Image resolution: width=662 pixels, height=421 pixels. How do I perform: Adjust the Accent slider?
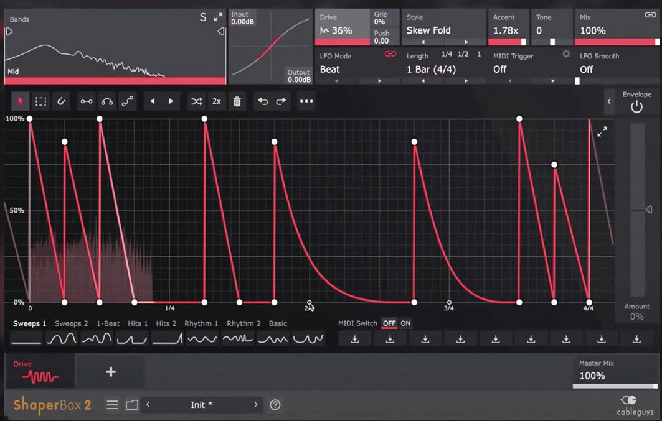pyautogui.click(x=508, y=42)
